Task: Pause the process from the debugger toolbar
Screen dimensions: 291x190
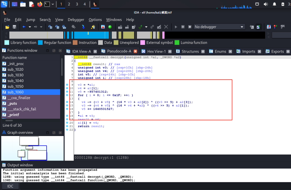Action: point(183,27)
